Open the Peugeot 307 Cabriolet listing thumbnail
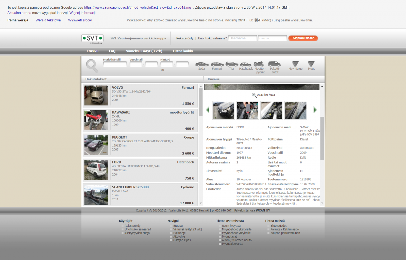Viewport: 406px width, 260px height. coord(96,145)
